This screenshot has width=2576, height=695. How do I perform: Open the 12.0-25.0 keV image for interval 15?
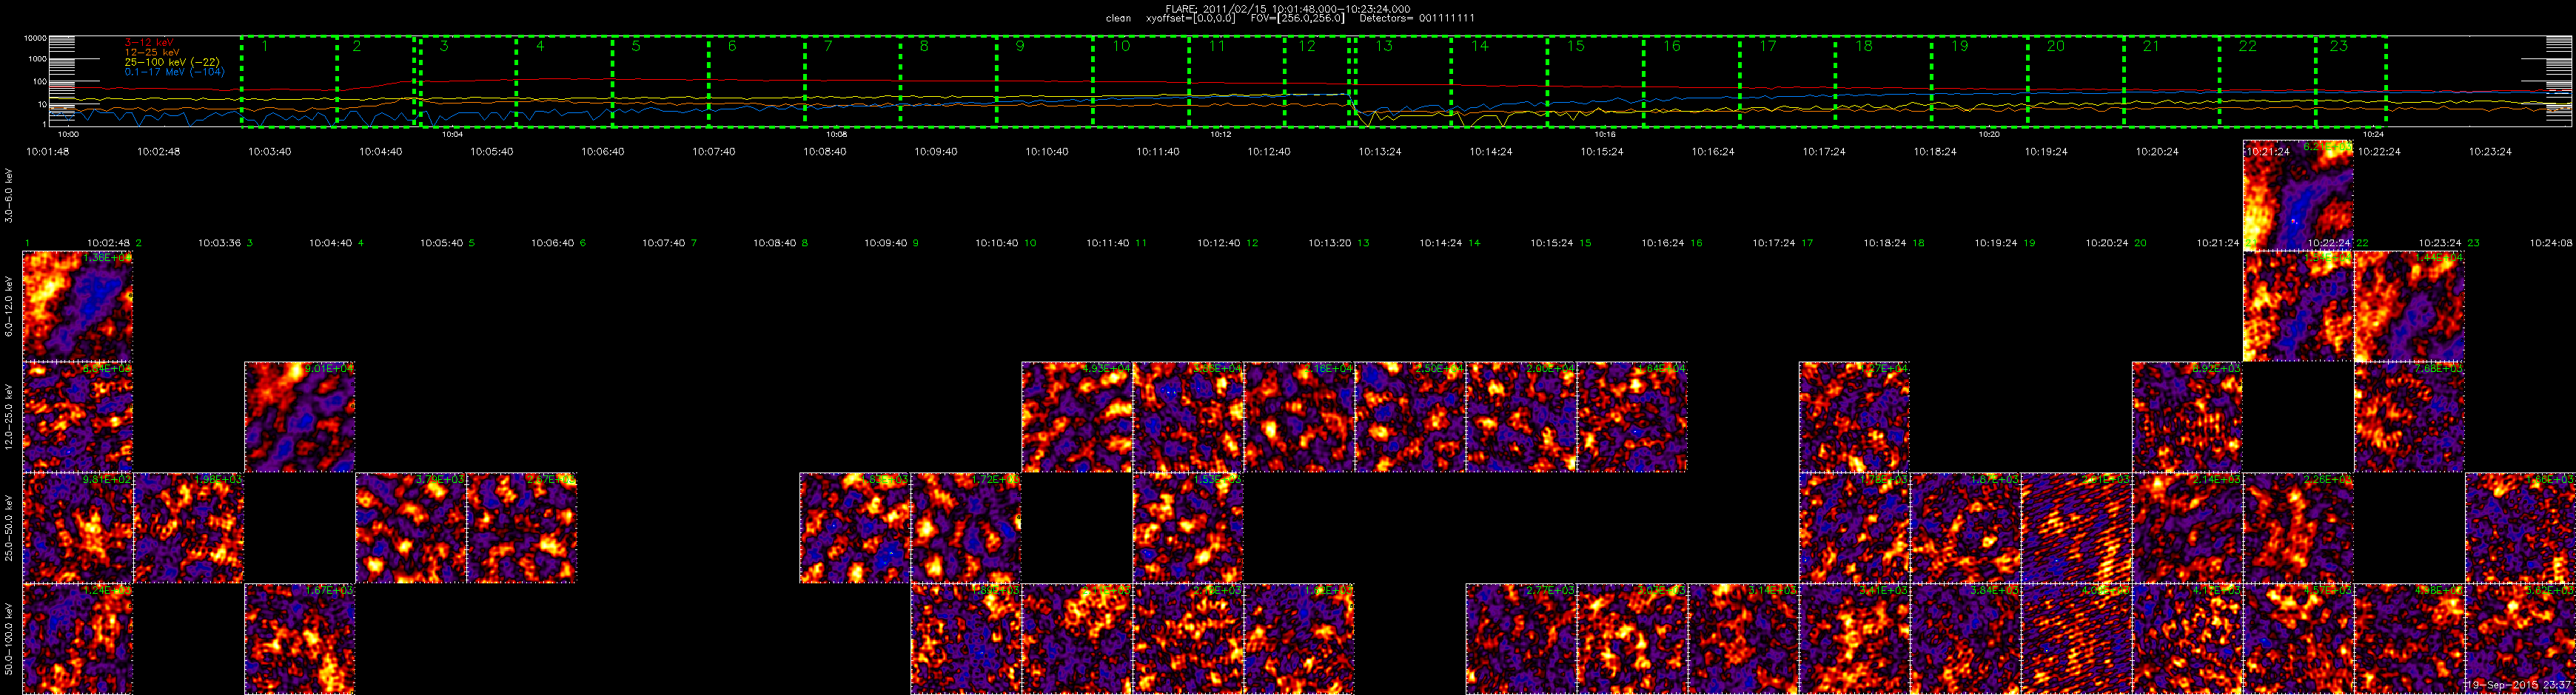point(1631,418)
